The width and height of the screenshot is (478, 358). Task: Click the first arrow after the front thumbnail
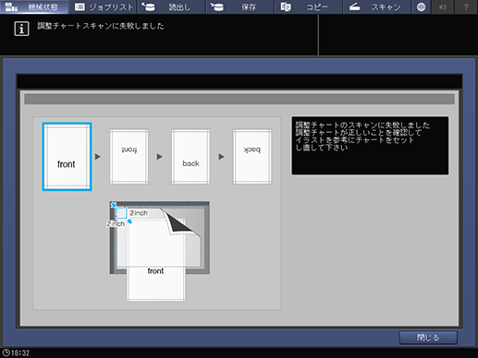point(98,157)
